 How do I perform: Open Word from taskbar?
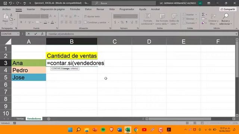(x=119, y=130)
